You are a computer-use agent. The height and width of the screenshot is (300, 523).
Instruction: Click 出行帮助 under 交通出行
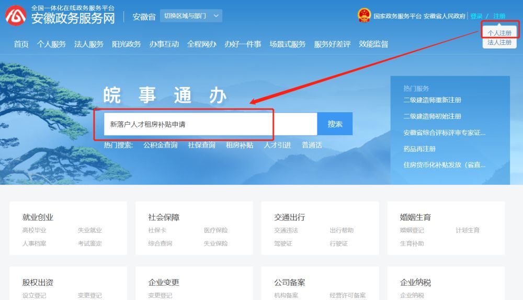tap(342, 230)
